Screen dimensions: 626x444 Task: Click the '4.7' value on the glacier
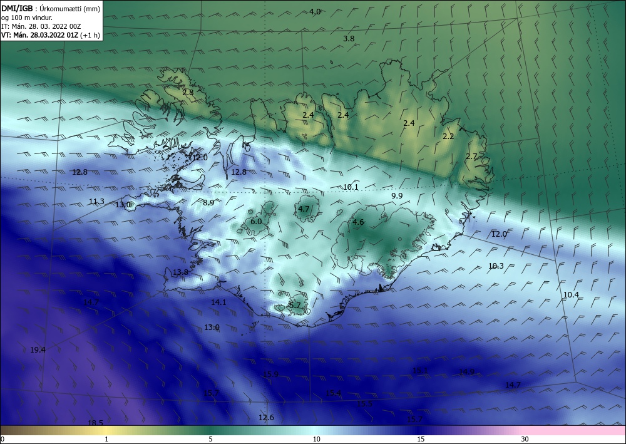point(304,209)
